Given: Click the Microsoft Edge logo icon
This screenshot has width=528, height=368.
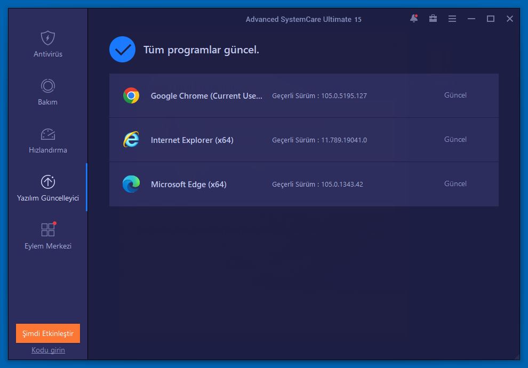Looking at the screenshot, I should [131, 184].
